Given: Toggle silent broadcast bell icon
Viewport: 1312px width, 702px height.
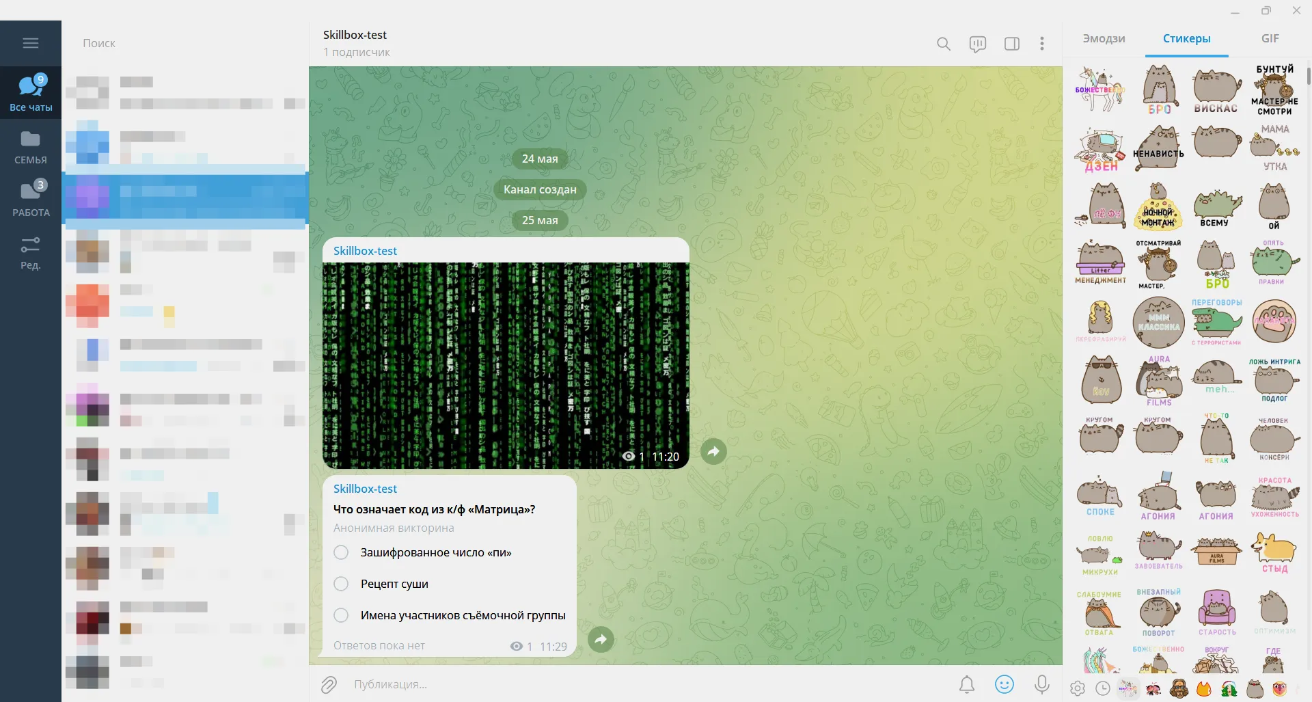Looking at the screenshot, I should tap(967, 684).
